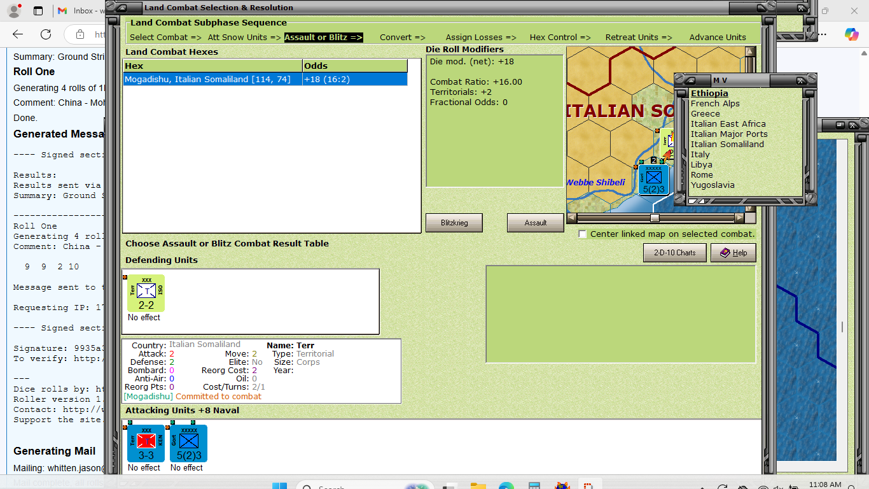The width and height of the screenshot is (869, 489).
Task: Click the Generating Mail heading in browser
Action: point(55,451)
